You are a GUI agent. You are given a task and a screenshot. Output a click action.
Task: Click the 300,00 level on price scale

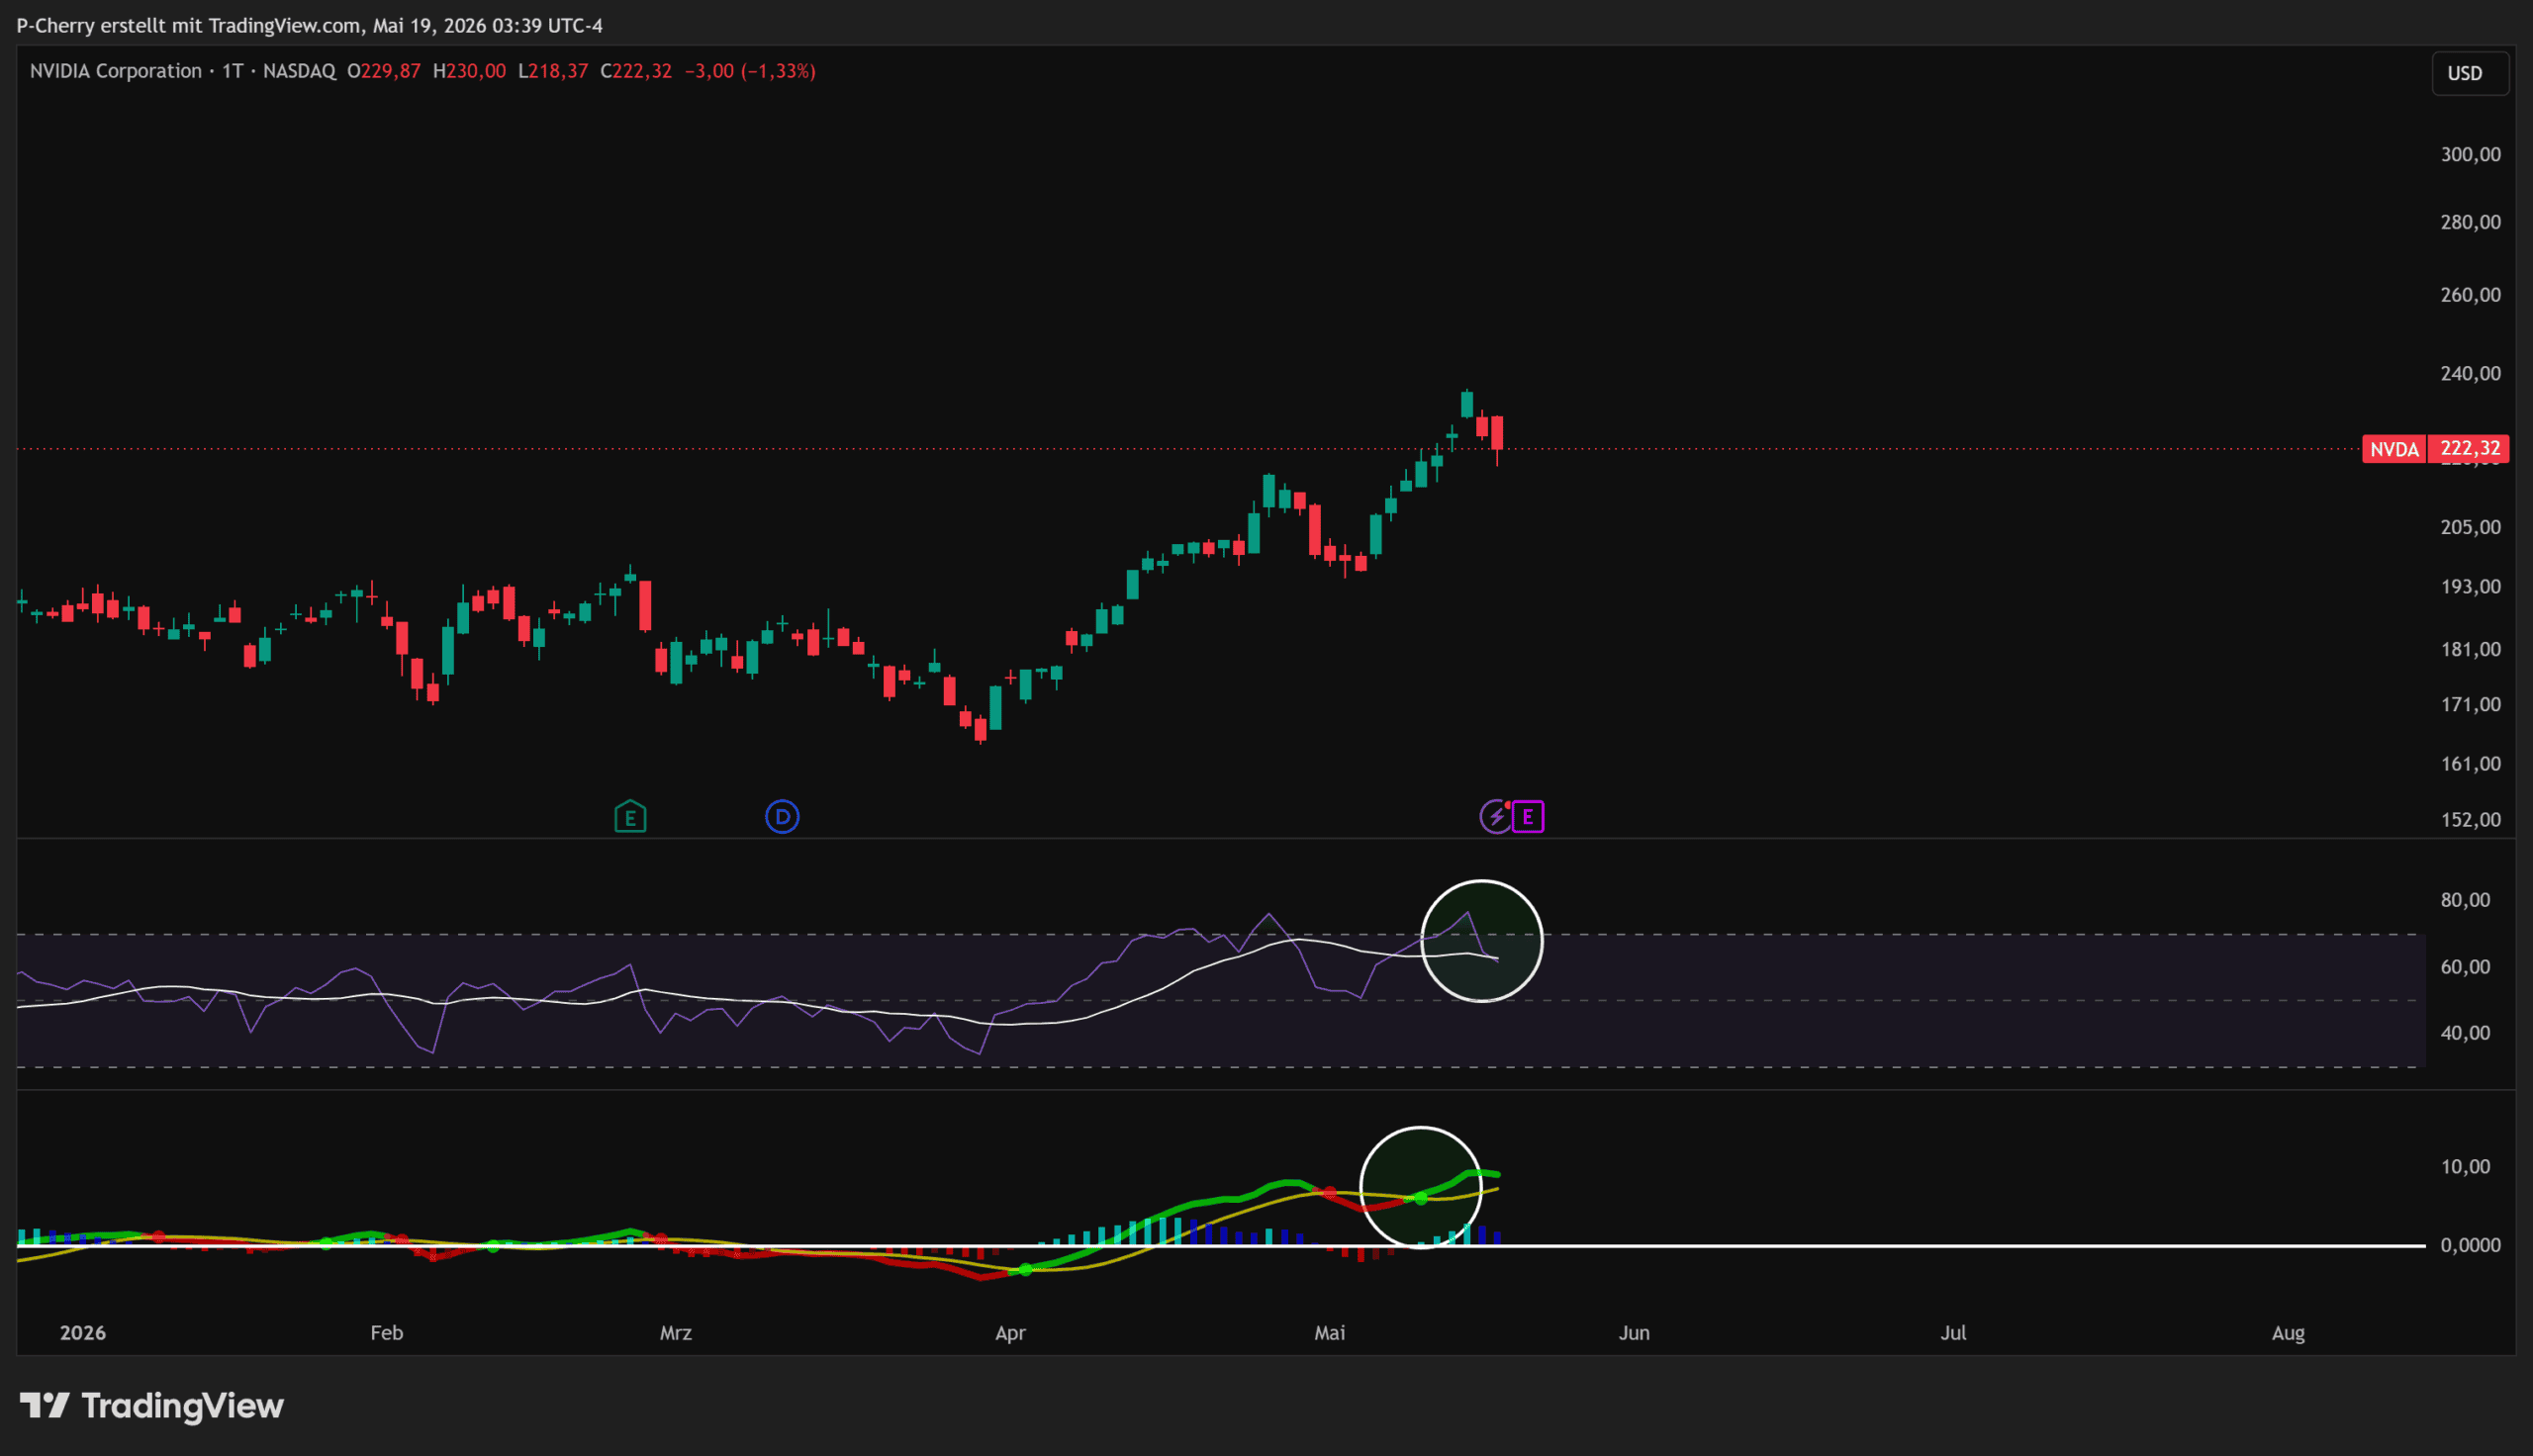coord(2470,154)
